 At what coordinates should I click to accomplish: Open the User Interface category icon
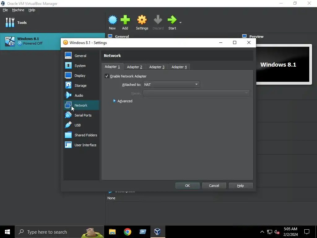[x=68, y=145]
